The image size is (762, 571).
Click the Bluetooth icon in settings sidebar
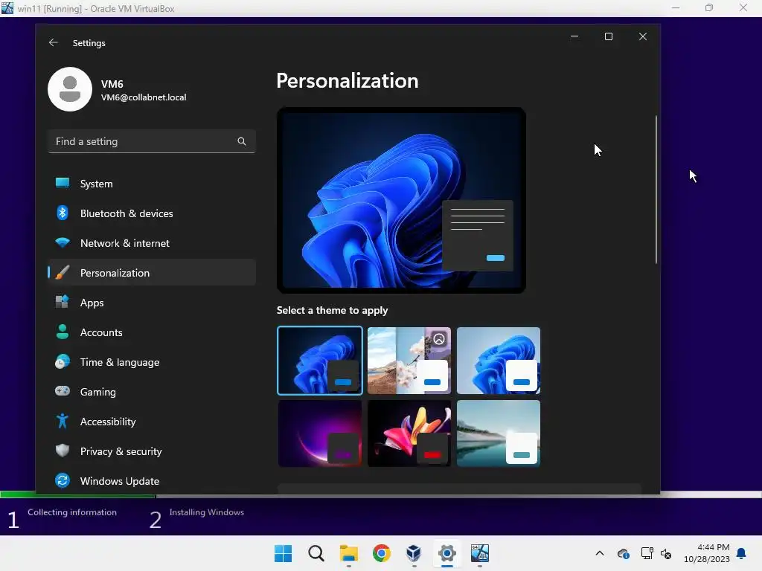point(63,213)
